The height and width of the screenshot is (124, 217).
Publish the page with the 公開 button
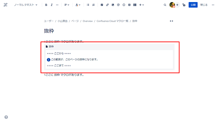(193, 5)
